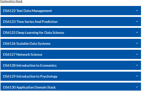This screenshot has width=142, height=91.
Task: Expand DS6122 Text Data Management chevron
Action: pyautogui.click(x=137, y=10)
